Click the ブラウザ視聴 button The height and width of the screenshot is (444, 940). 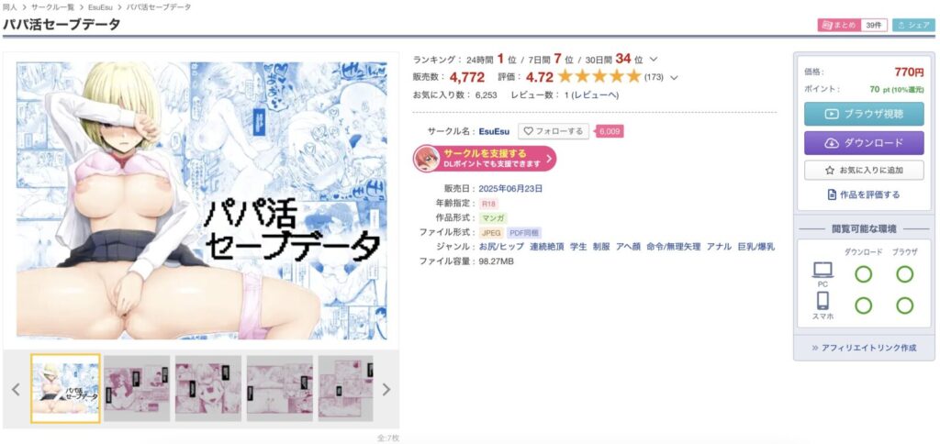(864, 114)
